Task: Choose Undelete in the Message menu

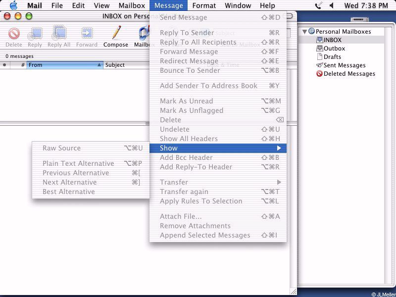Action: click(x=218, y=129)
